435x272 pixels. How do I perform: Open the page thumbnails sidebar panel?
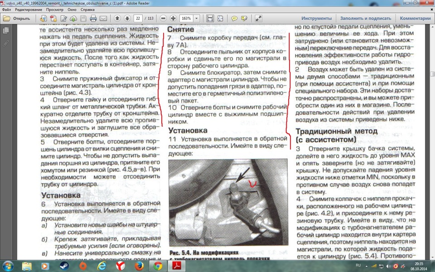click(6, 30)
